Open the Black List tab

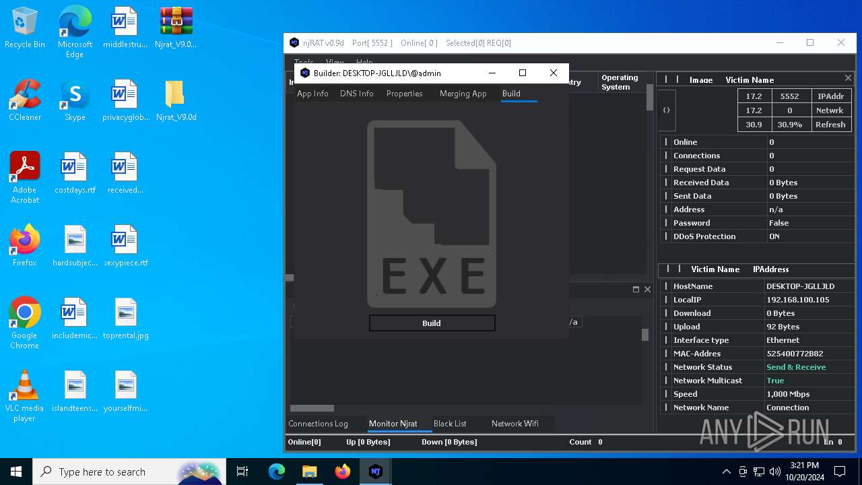pos(450,424)
